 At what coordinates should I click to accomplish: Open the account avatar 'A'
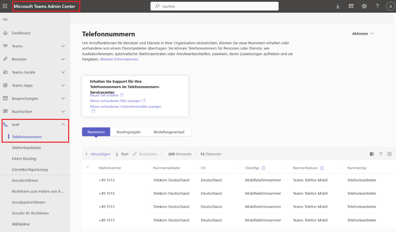(390, 6)
